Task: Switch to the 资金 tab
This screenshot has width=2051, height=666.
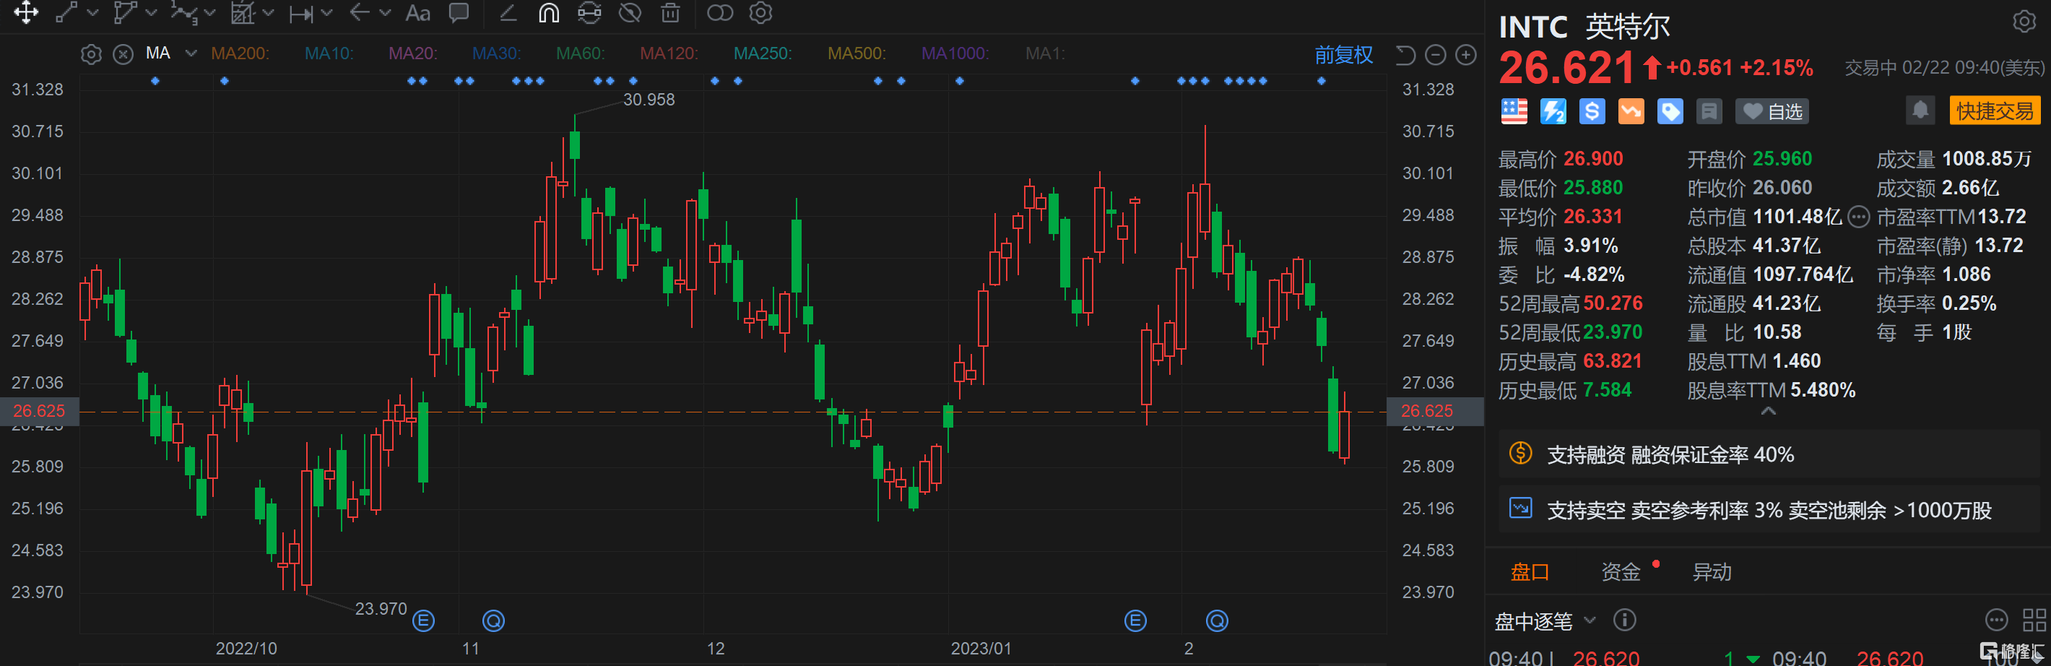Action: [x=1621, y=571]
